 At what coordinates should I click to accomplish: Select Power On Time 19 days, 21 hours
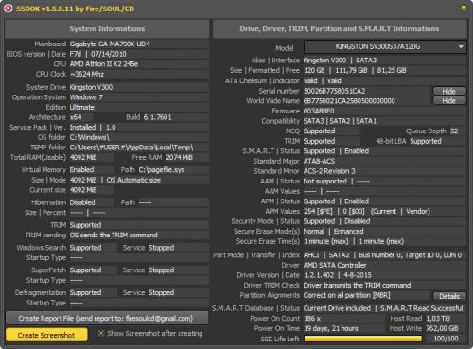(331, 328)
